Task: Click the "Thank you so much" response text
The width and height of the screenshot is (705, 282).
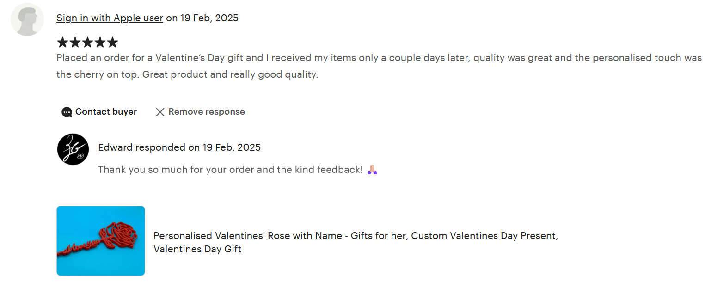Action: tap(230, 170)
